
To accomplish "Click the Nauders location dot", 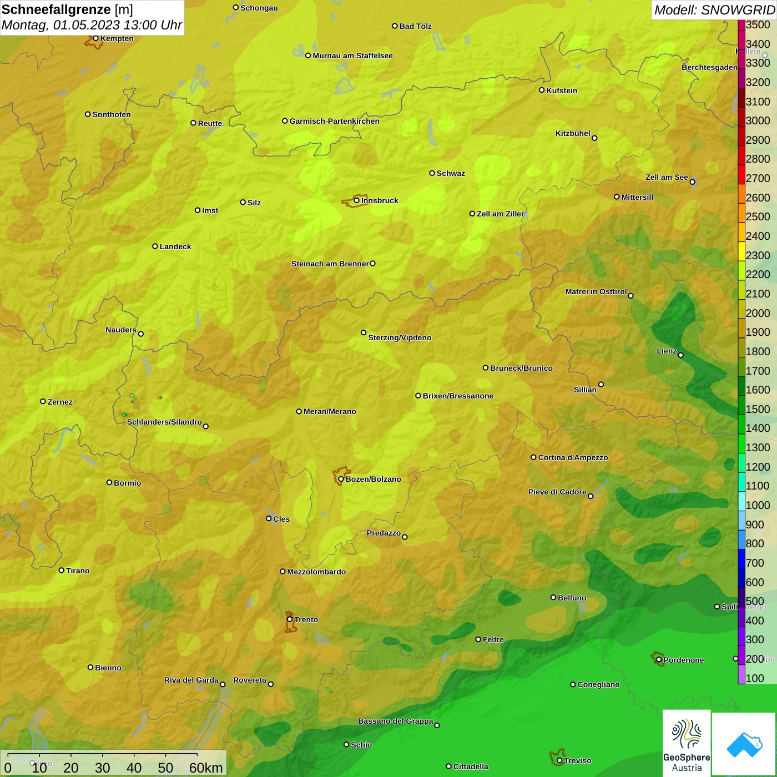I will (141, 334).
